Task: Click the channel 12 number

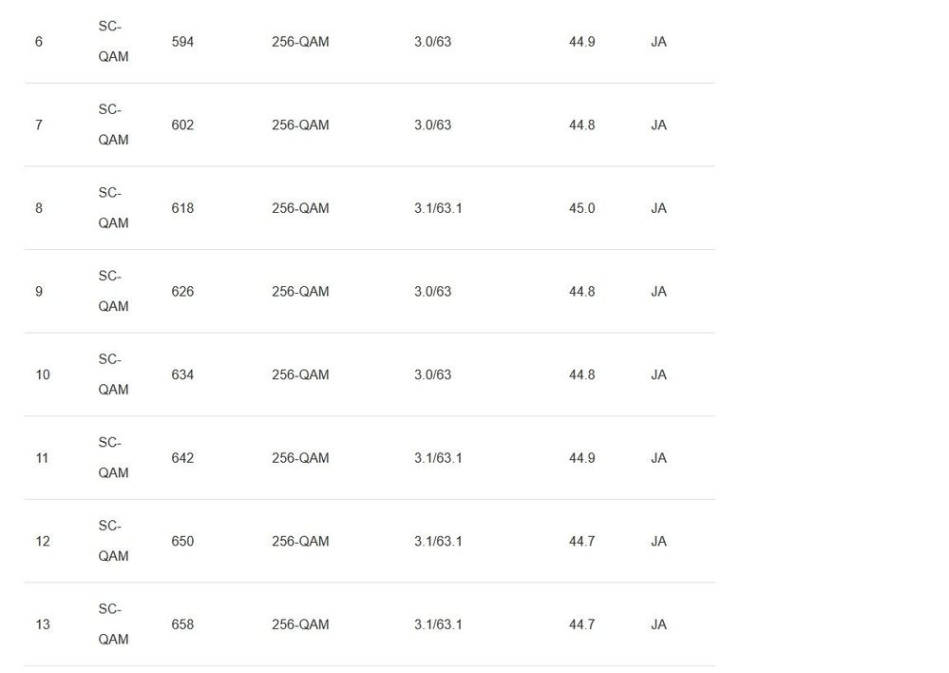Action: tap(43, 541)
